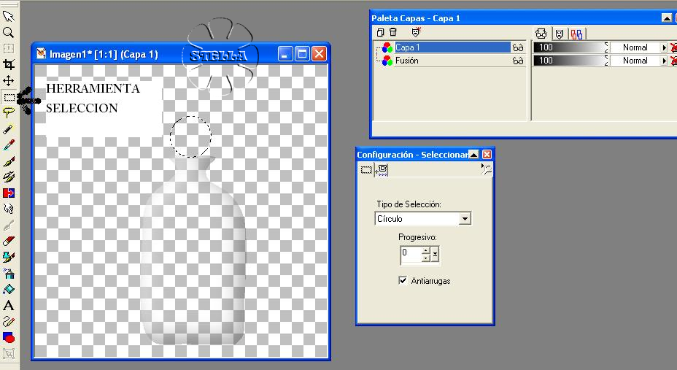Screen dimensions: 677x370
Task: Select the Flood Fill tool
Action: [9, 289]
